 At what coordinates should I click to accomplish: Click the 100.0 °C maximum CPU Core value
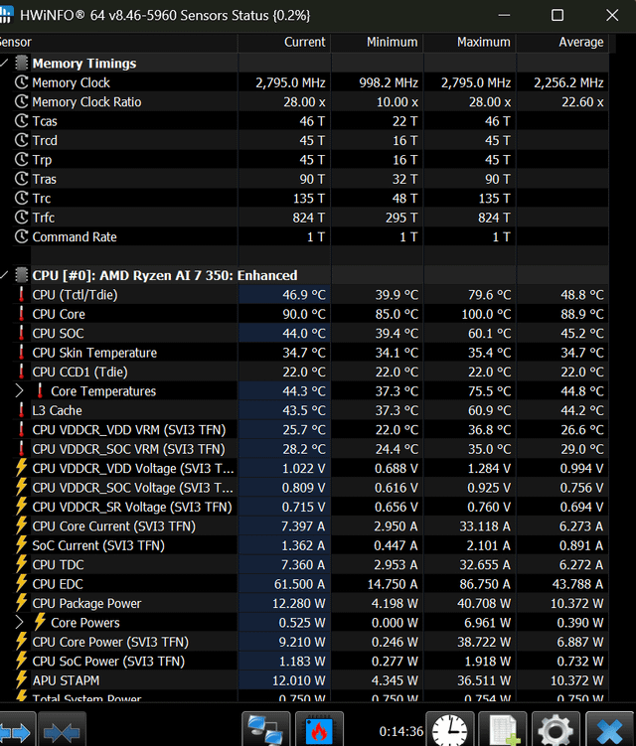[x=486, y=314]
